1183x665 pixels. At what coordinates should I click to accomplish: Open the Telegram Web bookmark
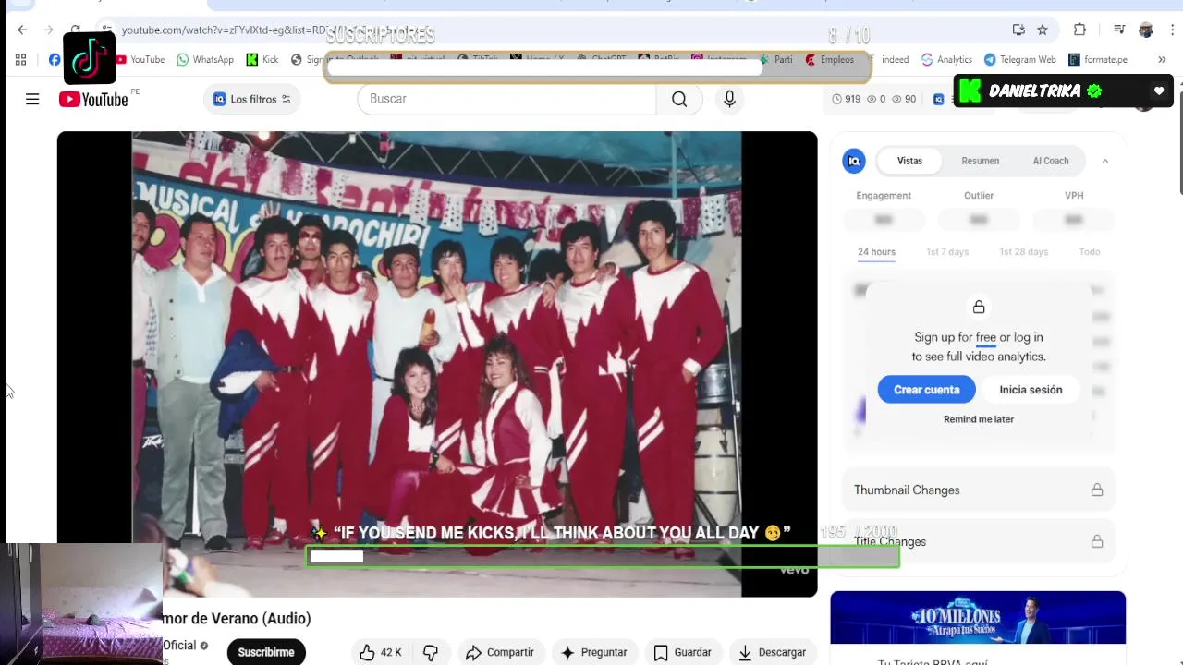[x=1020, y=59]
